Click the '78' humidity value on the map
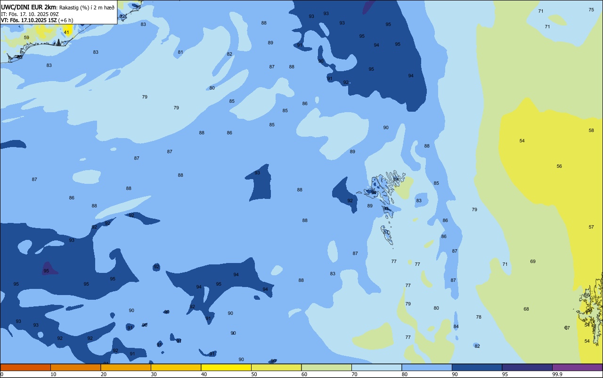Viewport: 603px width, 378px height. 479,317
